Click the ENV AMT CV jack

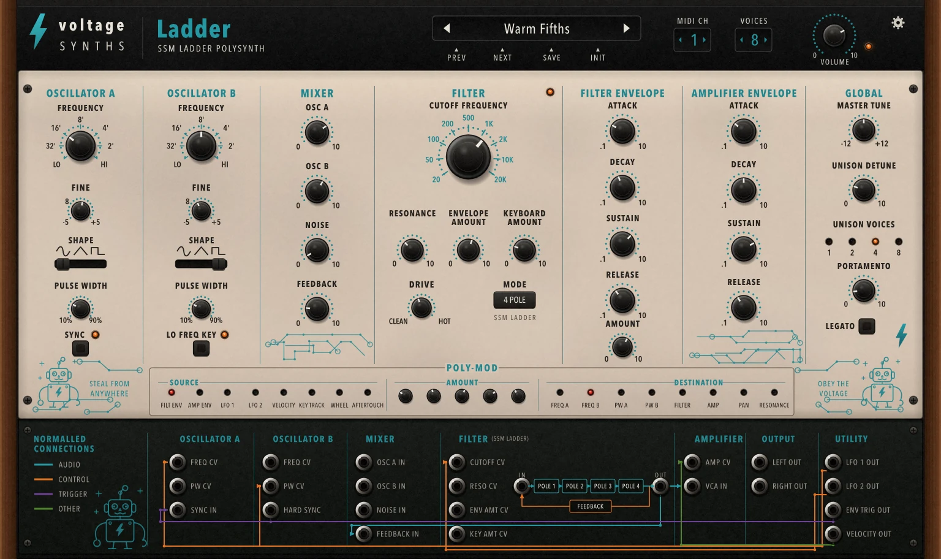(x=457, y=510)
